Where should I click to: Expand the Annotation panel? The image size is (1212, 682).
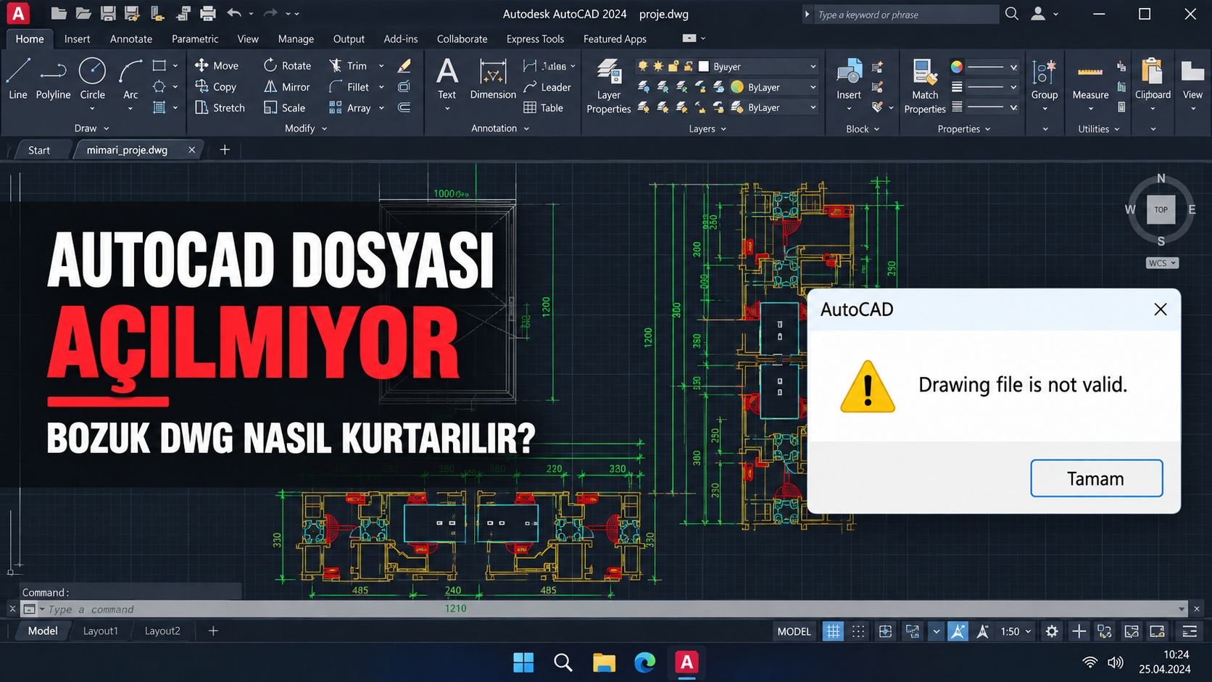(500, 128)
